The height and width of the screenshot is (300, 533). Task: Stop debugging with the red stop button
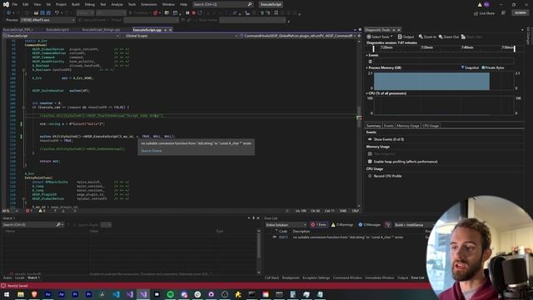(x=194, y=13)
